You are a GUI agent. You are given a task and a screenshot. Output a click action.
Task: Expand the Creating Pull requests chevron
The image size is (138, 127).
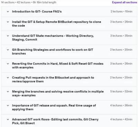click(x=8, y=78)
